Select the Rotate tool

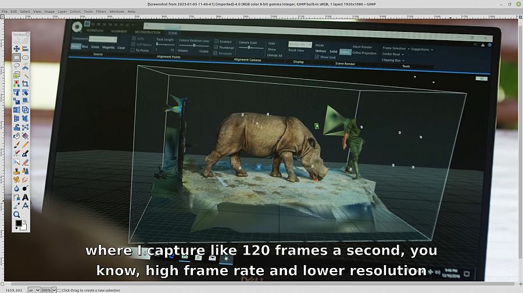point(25,92)
